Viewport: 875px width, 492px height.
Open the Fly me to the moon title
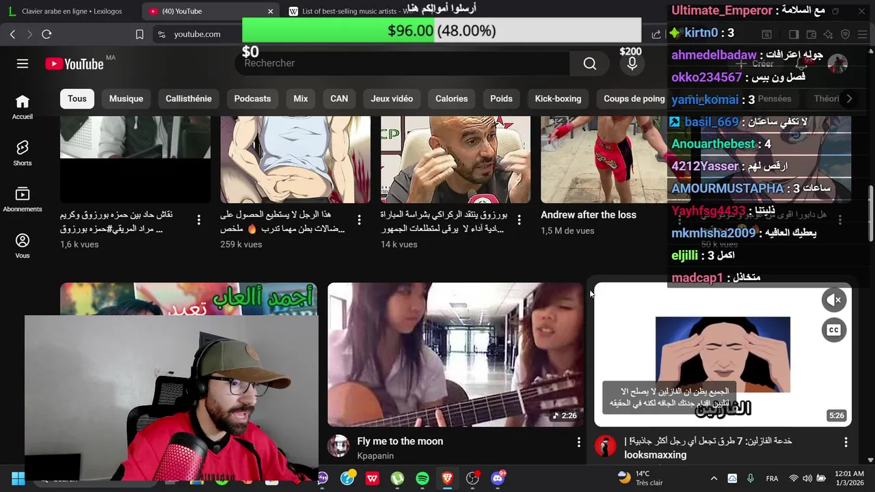[400, 441]
